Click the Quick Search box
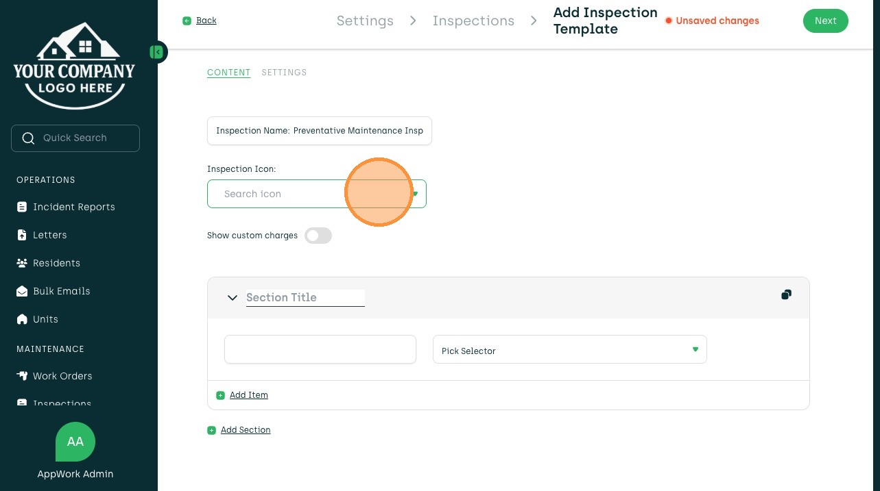This screenshot has height=491, width=880. pos(75,138)
